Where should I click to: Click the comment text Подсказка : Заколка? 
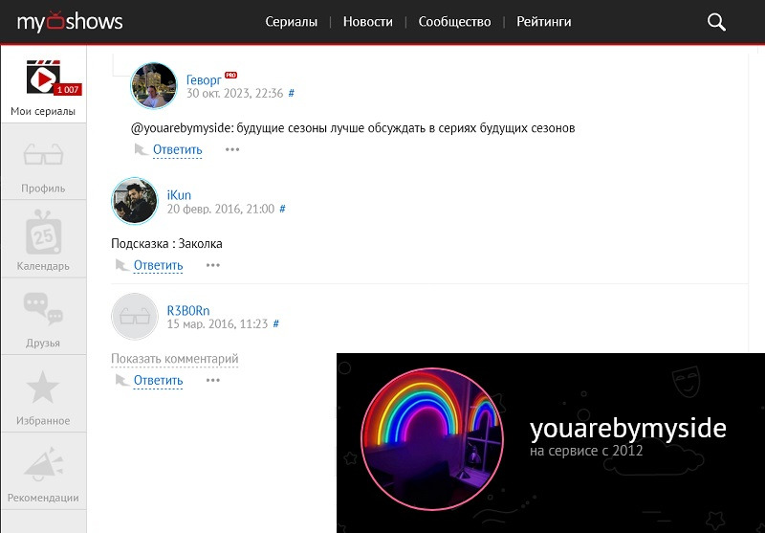(x=166, y=244)
